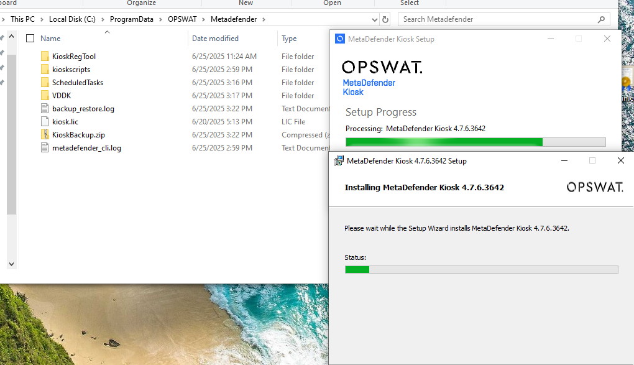Select the VDDK folder icon
The image size is (634, 365).
[x=45, y=96]
